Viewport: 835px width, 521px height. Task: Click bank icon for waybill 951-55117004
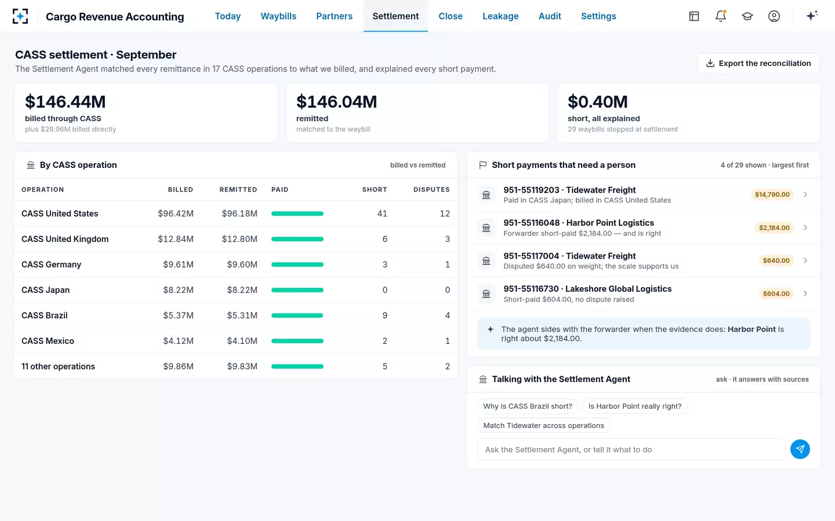[487, 260]
